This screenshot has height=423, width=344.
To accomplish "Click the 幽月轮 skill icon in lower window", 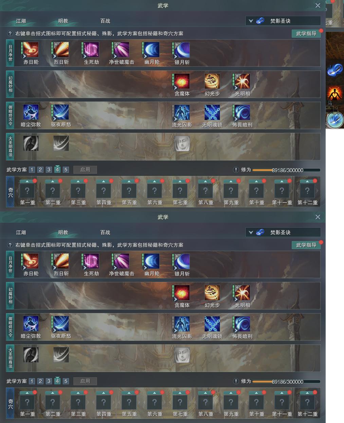I will (x=152, y=262).
